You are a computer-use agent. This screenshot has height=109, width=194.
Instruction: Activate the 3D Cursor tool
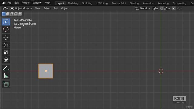[x=6, y=29]
